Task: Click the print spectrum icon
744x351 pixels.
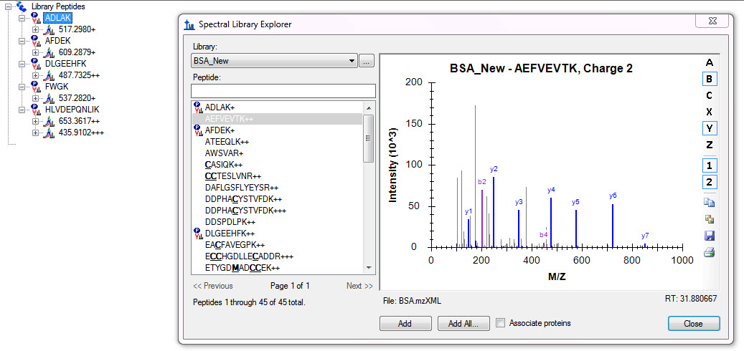Action: 709,251
